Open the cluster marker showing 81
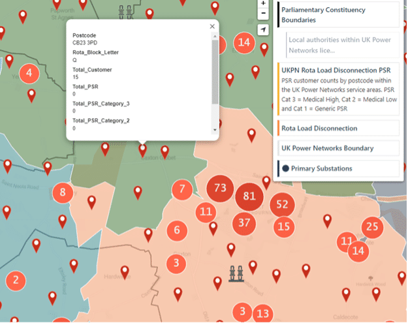The width and height of the screenshot is (408, 323). (x=249, y=196)
